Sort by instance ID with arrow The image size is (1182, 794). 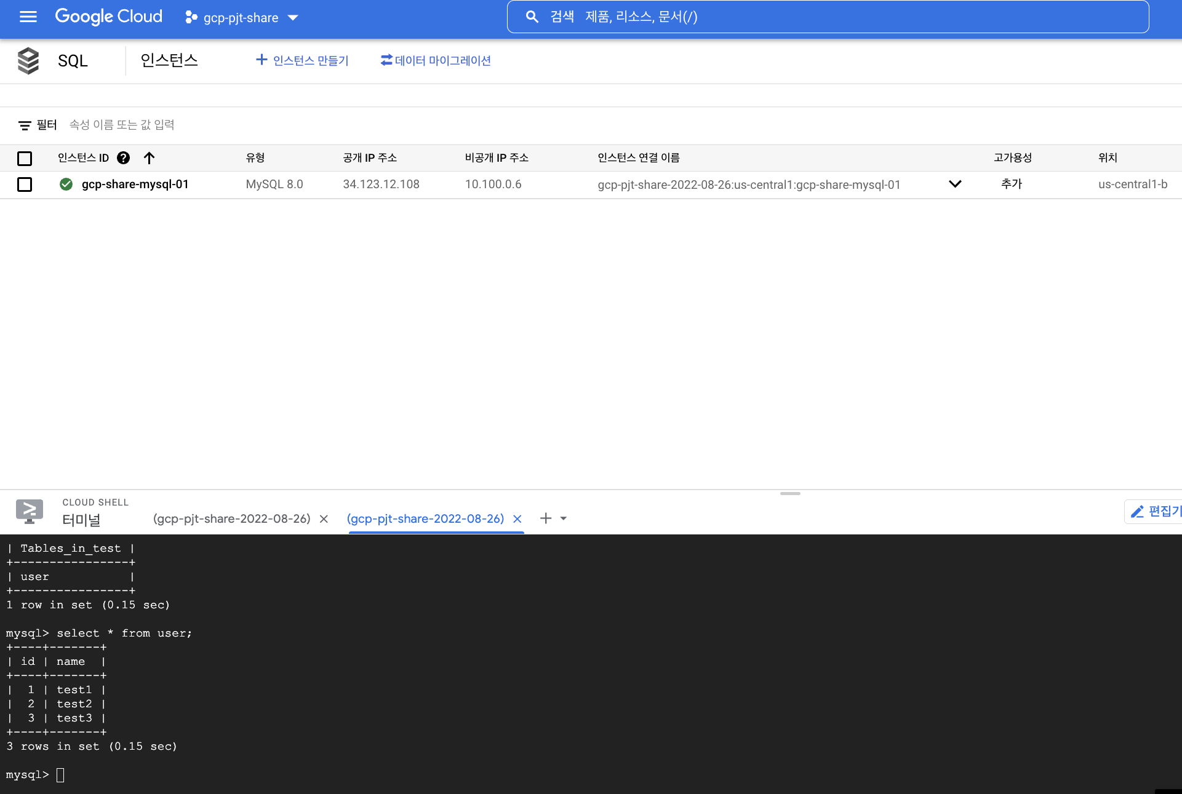pyautogui.click(x=149, y=158)
